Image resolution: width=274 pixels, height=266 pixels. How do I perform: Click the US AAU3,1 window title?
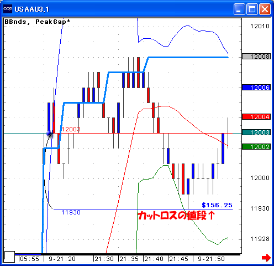(31, 9)
